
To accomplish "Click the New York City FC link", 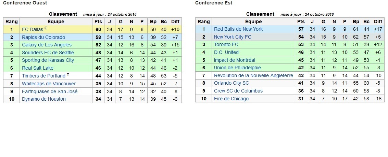I will pos(233,37).
